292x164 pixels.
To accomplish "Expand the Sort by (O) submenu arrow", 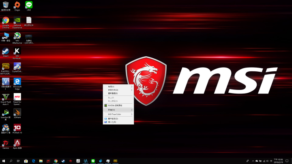I will coord(131,90).
